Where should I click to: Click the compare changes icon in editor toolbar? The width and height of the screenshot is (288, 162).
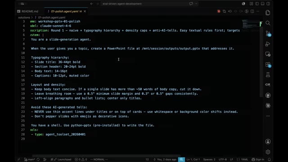coord(224,11)
